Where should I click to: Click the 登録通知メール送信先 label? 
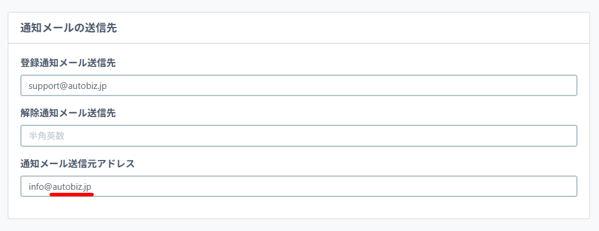tap(68, 63)
